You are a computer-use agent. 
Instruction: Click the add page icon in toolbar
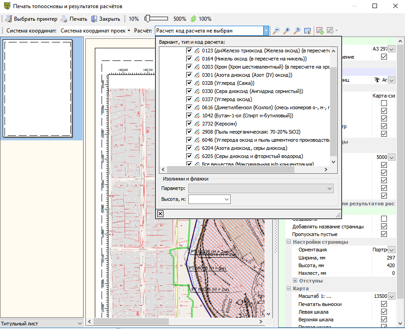320,31
